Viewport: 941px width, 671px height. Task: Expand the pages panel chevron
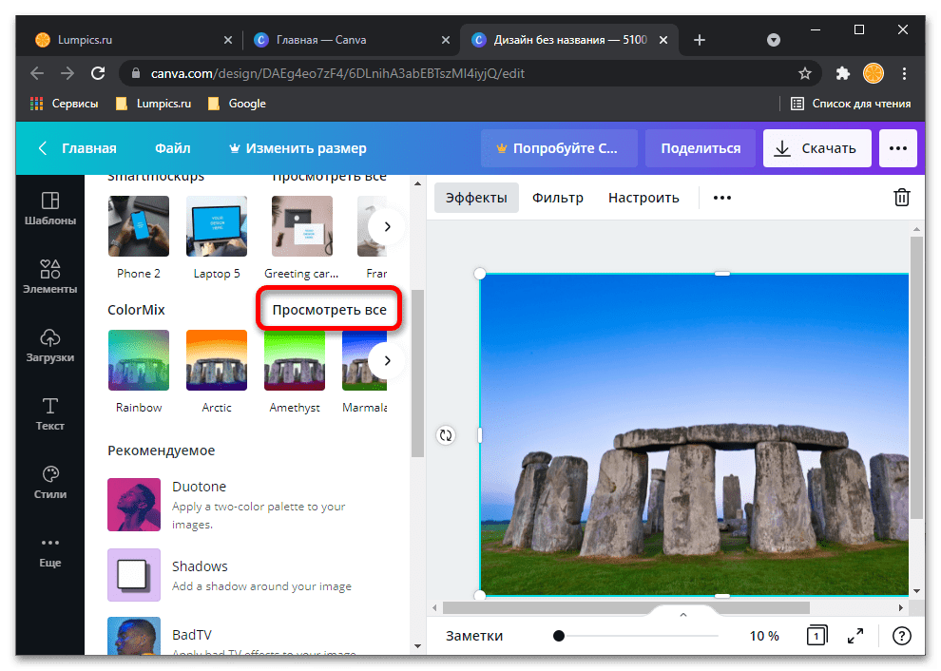point(683,615)
